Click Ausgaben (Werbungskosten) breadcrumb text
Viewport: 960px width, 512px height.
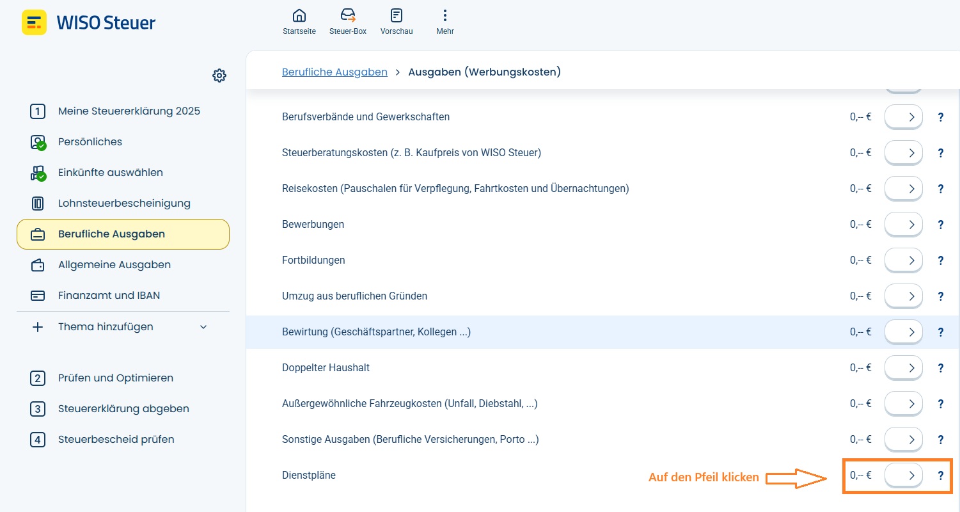[x=484, y=72]
